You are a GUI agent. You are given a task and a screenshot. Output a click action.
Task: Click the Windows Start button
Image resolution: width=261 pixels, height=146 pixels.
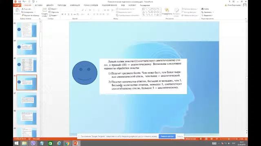pyautogui.click(x=16, y=143)
